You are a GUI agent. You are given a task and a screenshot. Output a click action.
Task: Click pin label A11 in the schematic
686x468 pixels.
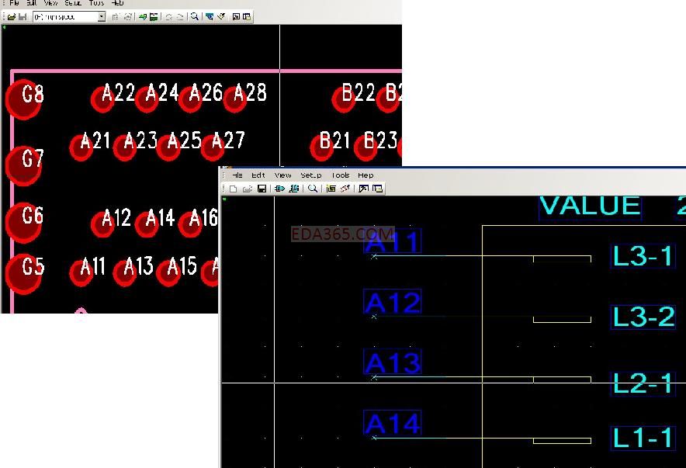coord(393,241)
